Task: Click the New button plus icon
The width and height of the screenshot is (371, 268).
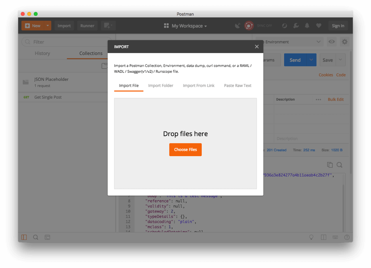Action: [28, 26]
